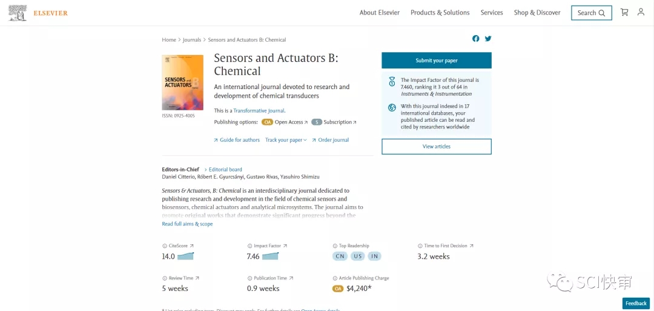Open the Editorial board link
Viewport: 654px width, 311px height.
tap(225, 170)
